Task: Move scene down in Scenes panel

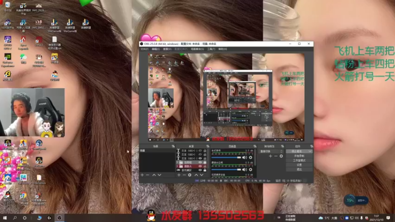Action: (x=159, y=175)
